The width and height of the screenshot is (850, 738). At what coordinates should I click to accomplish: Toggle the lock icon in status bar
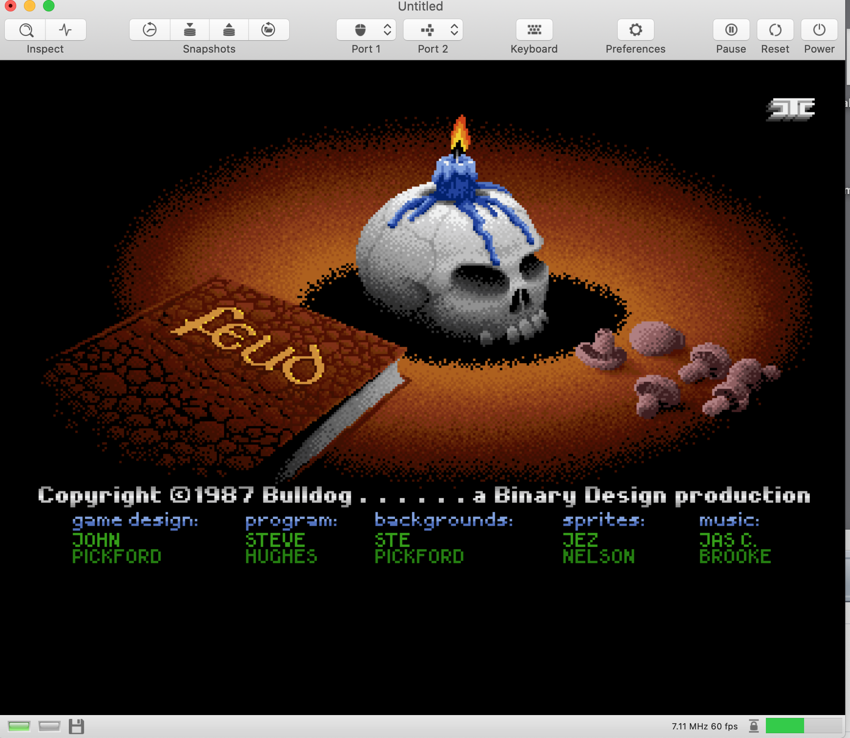tap(754, 726)
